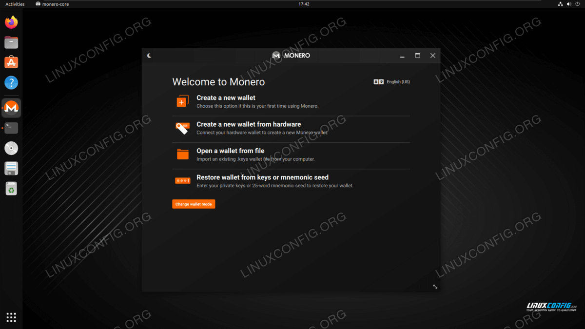This screenshot has width=585, height=329.
Task: Click the volume icon in top bar
Action: coord(569,4)
